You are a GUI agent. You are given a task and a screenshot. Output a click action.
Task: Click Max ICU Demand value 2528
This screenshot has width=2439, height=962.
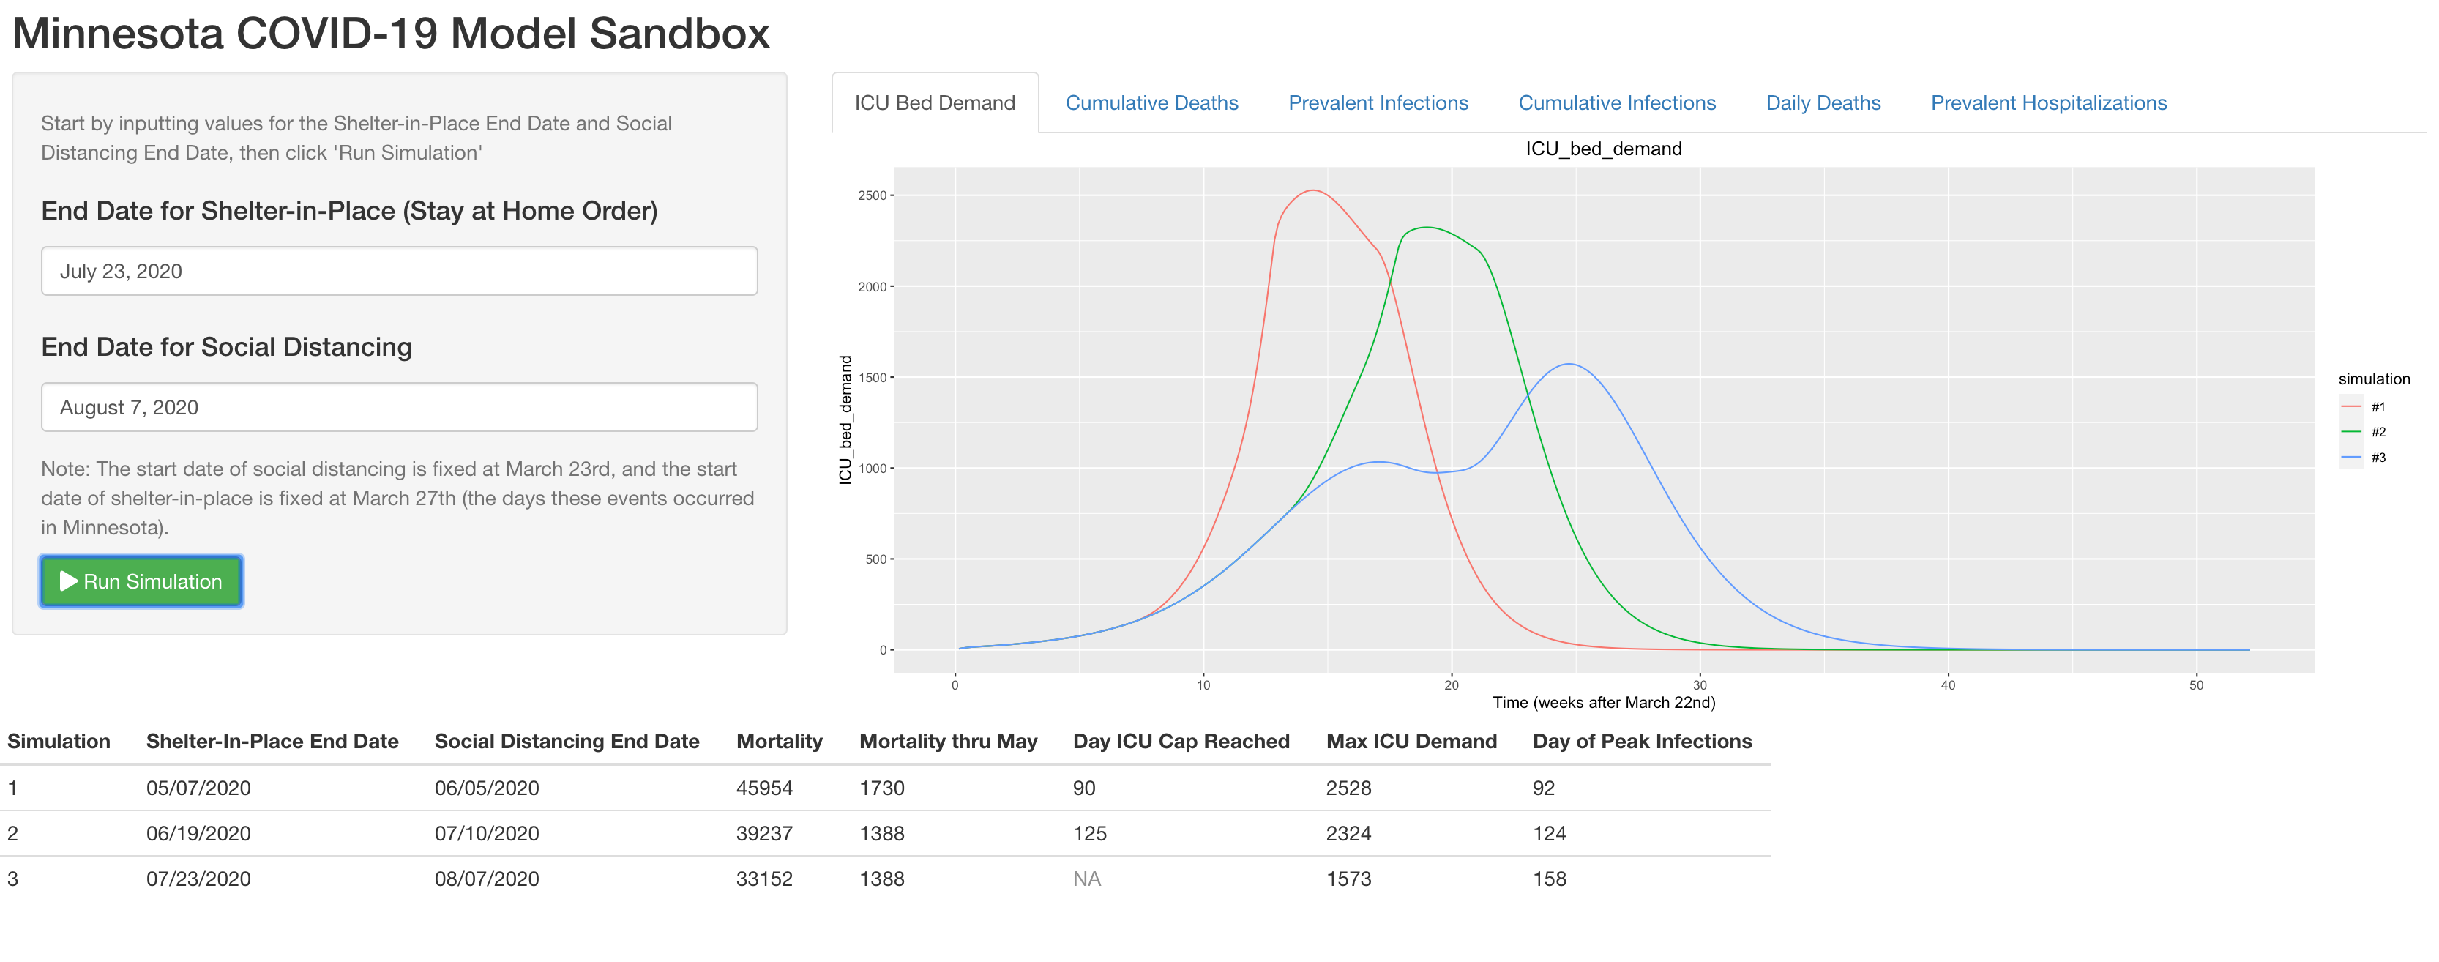tap(1348, 788)
